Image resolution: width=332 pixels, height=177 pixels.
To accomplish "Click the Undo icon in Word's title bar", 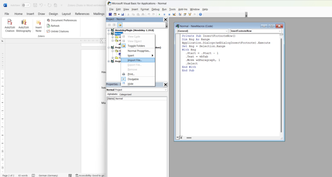I will click(41, 5).
